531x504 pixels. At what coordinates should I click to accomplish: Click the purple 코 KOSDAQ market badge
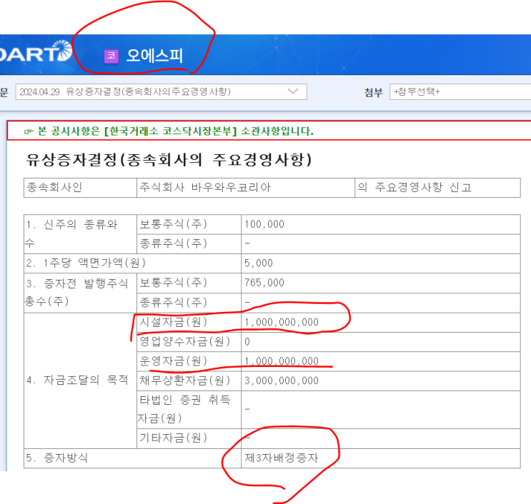point(111,56)
